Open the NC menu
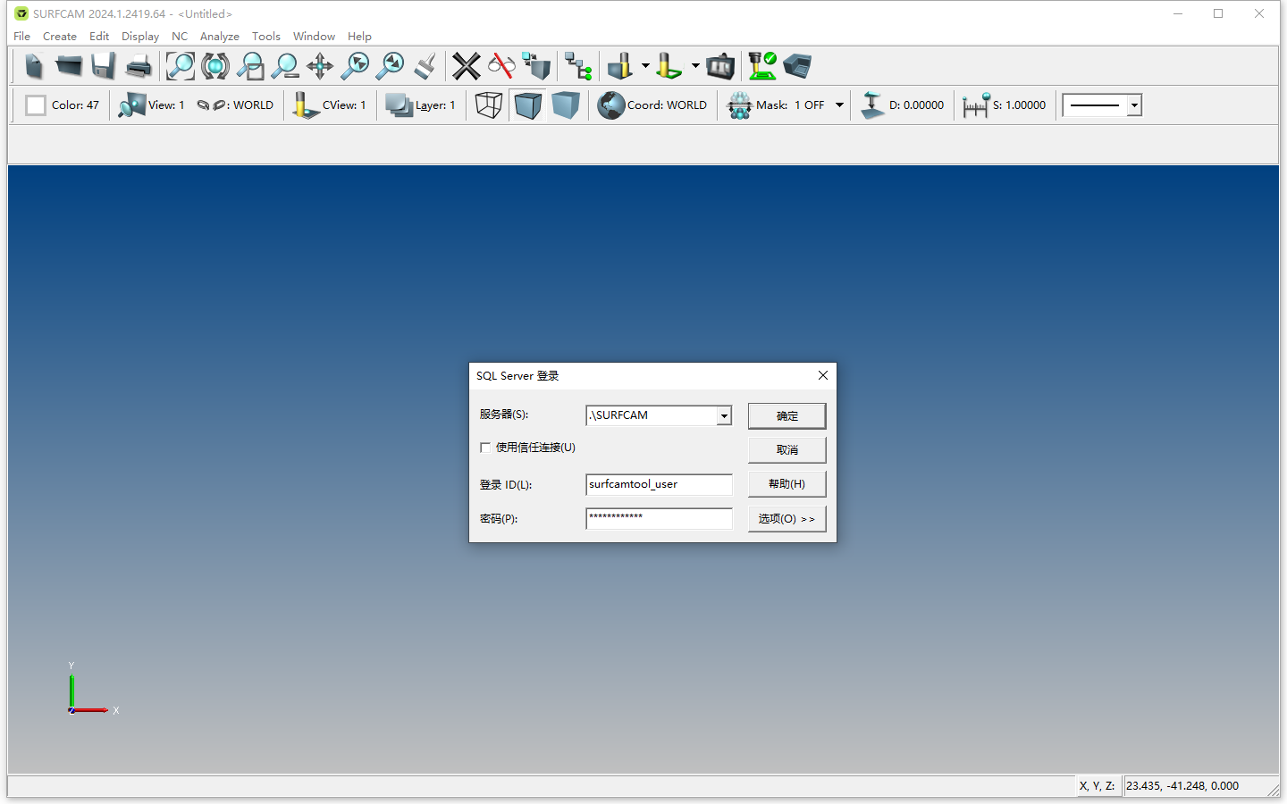The width and height of the screenshot is (1287, 804). pos(180,37)
